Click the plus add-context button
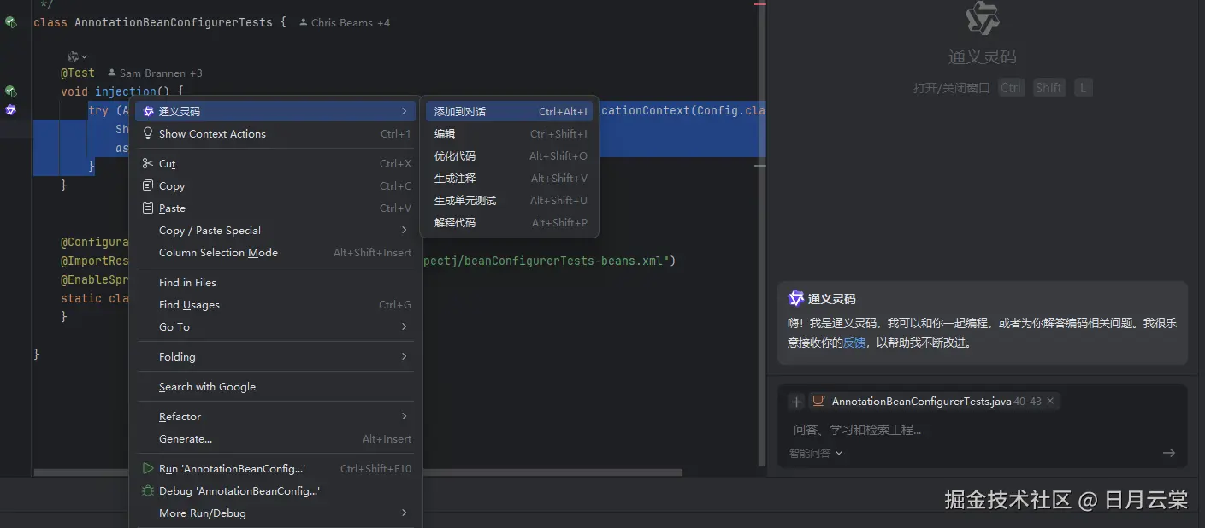This screenshot has height=528, width=1205. click(x=796, y=402)
